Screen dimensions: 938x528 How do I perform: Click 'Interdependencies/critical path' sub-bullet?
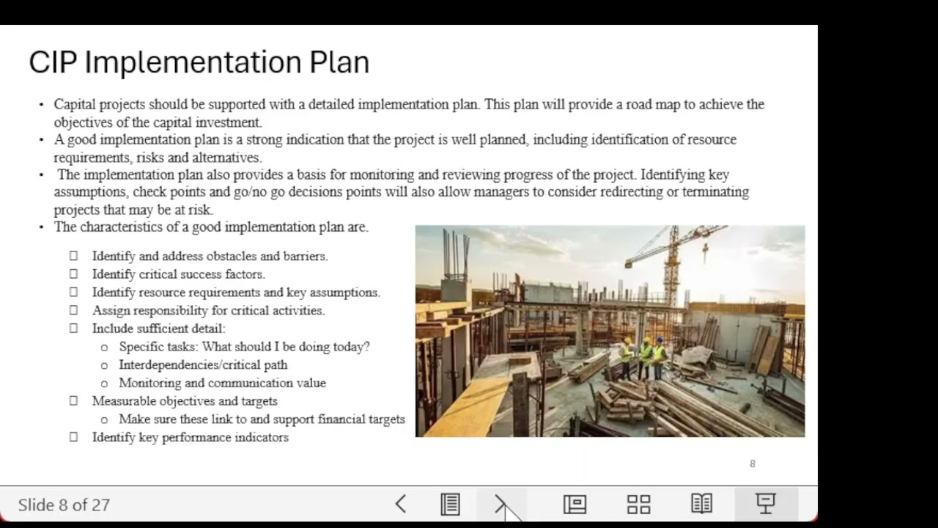point(203,364)
